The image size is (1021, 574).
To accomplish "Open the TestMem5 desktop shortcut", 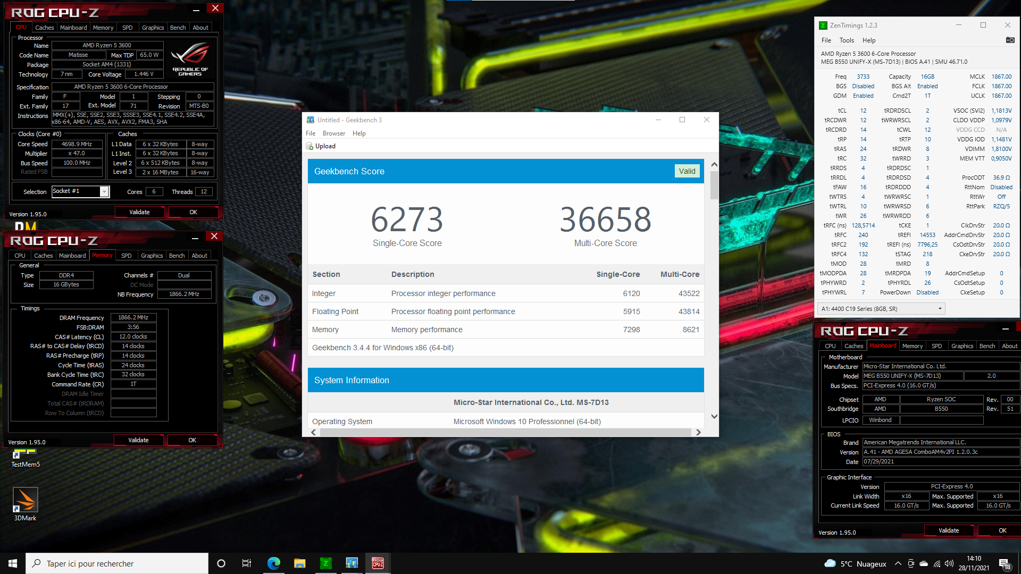I will [x=25, y=459].
